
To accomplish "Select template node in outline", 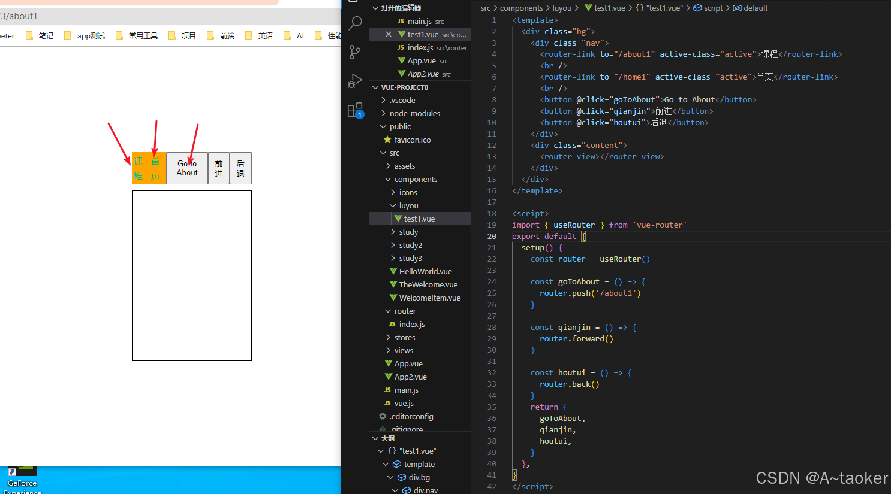I will click(x=420, y=464).
